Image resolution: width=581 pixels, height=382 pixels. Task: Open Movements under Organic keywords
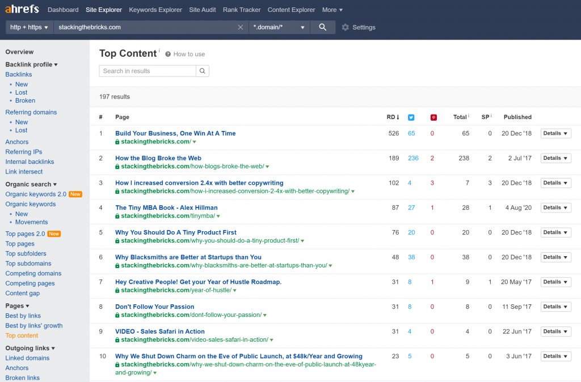point(32,222)
